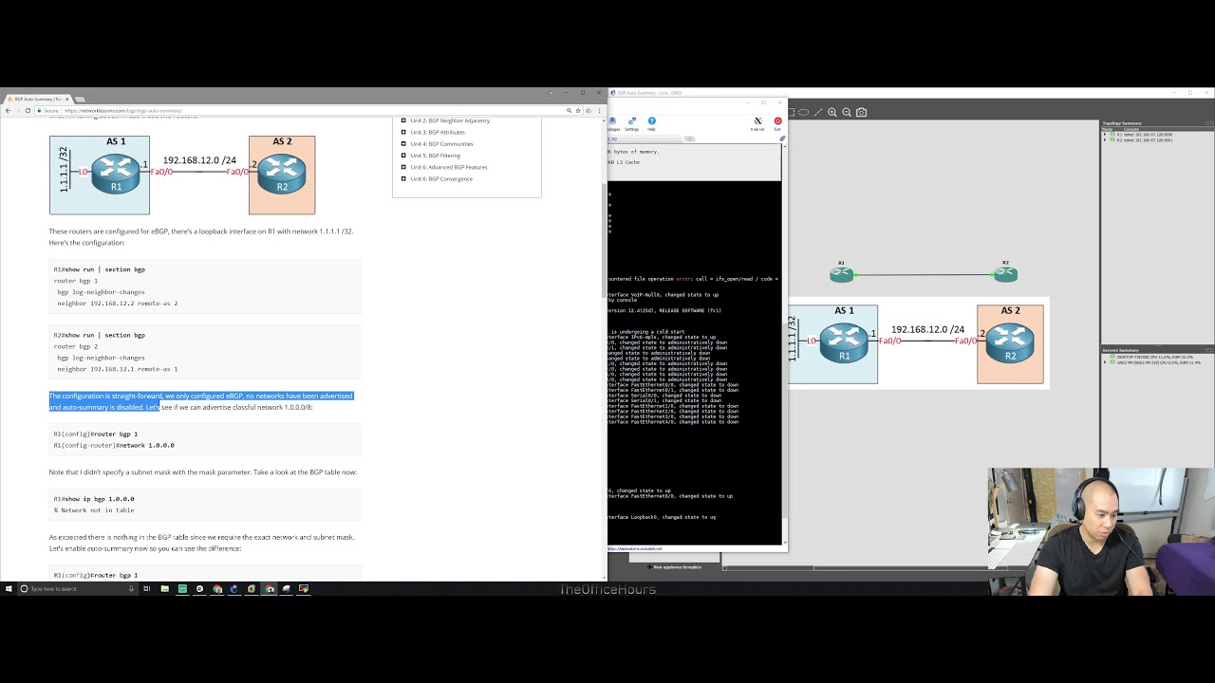Screen dimensions: 1215x683
Task: Select the BGP Auto-Summary browser tab
Action: [x=38, y=99]
